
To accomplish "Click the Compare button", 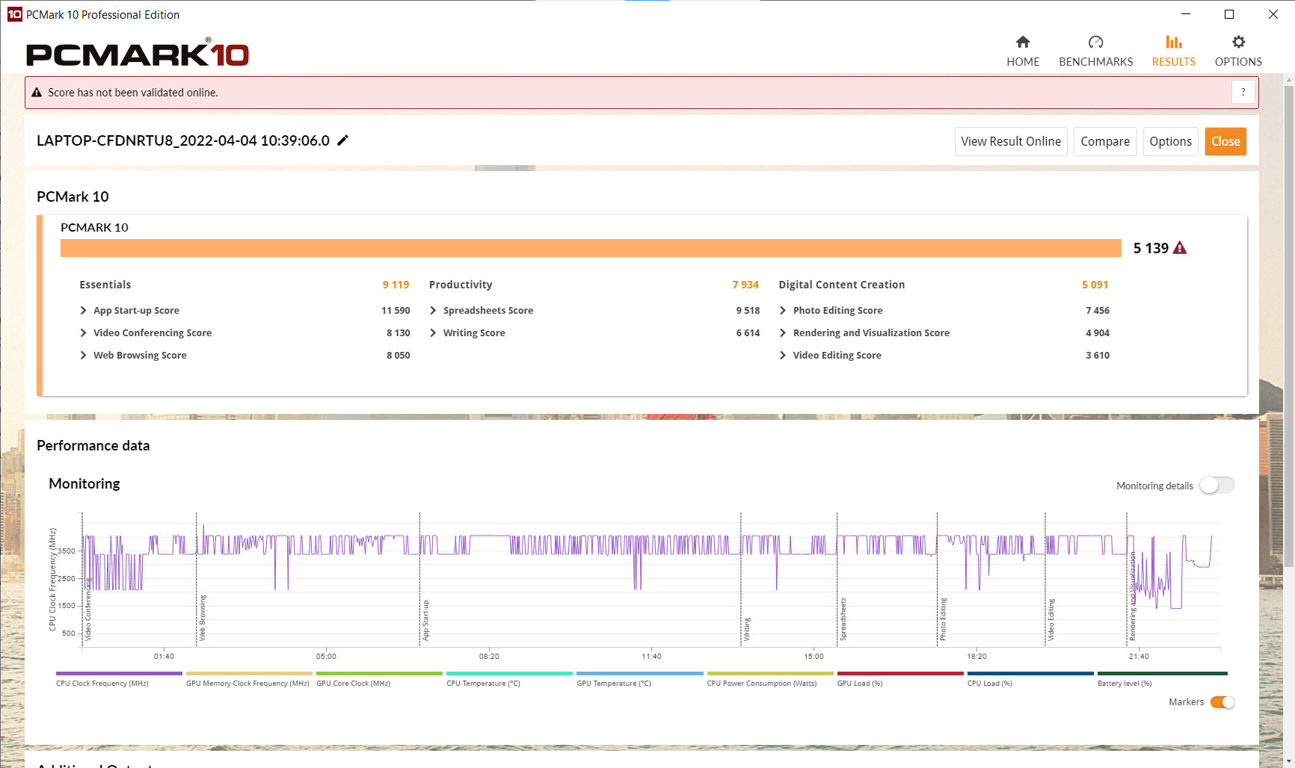I will 1104,141.
